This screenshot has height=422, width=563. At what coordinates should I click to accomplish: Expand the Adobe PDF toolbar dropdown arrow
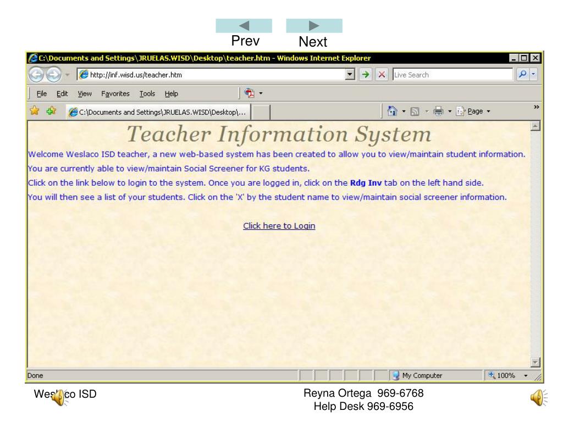click(261, 93)
